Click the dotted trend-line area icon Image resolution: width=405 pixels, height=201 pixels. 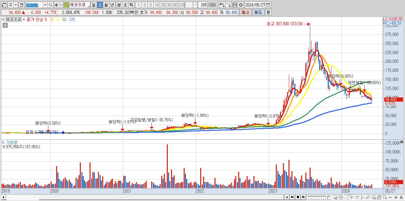pos(346,197)
